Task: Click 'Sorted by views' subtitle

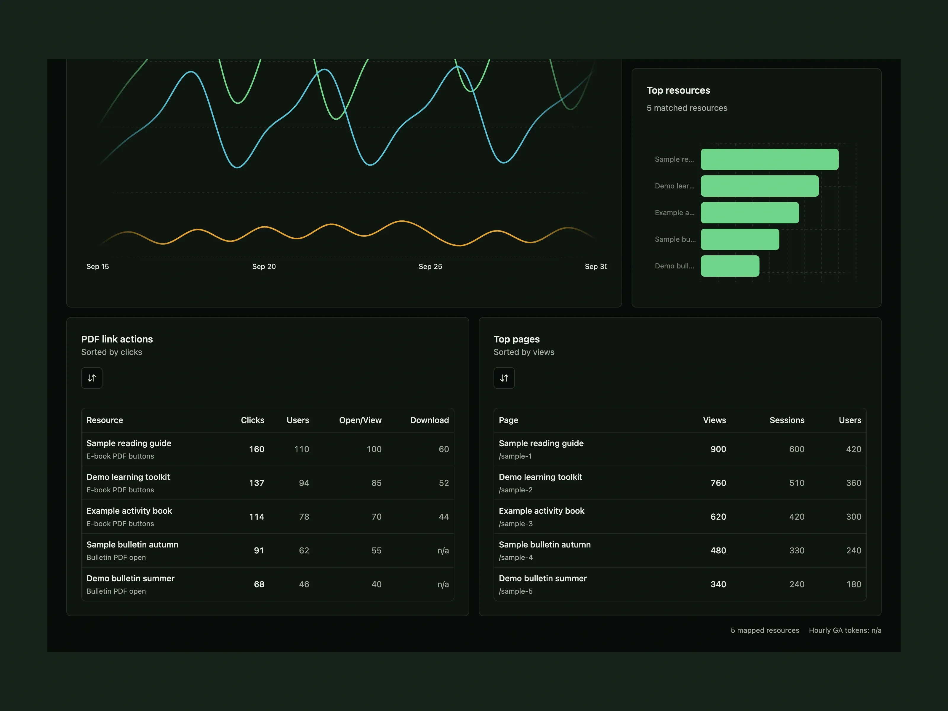Action: [524, 352]
